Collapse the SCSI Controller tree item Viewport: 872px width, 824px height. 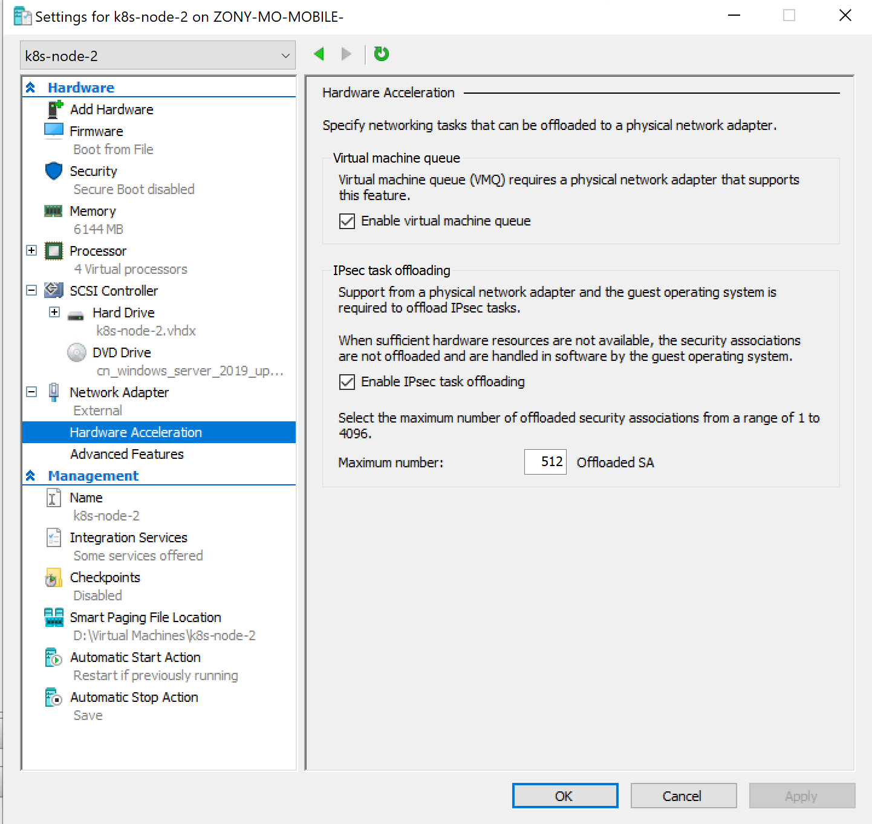pyautogui.click(x=31, y=290)
